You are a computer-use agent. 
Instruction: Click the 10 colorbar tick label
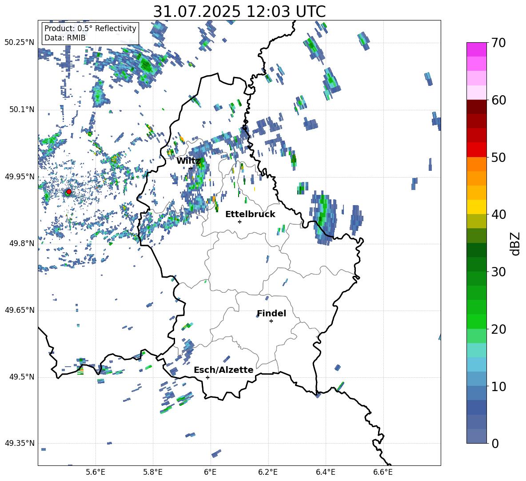coord(498,386)
